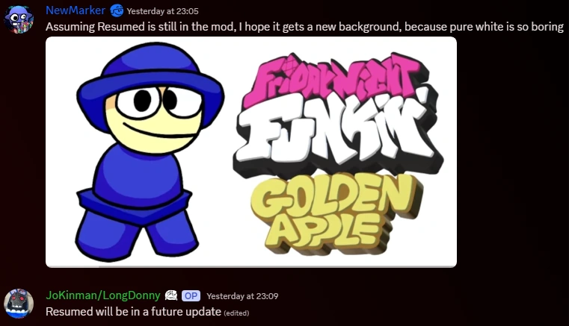Select the message about Resumed background
The width and height of the screenshot is (569, 326).
[304, 27]
